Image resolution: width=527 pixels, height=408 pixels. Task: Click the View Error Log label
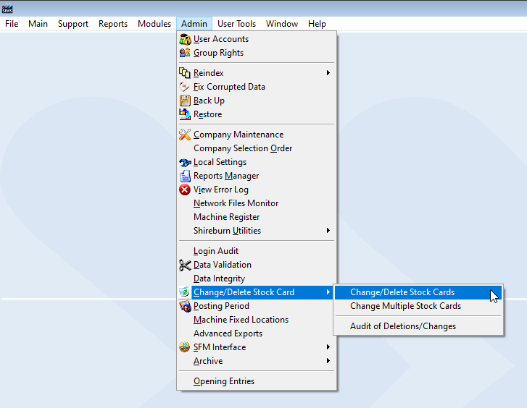tap(221, 190)
